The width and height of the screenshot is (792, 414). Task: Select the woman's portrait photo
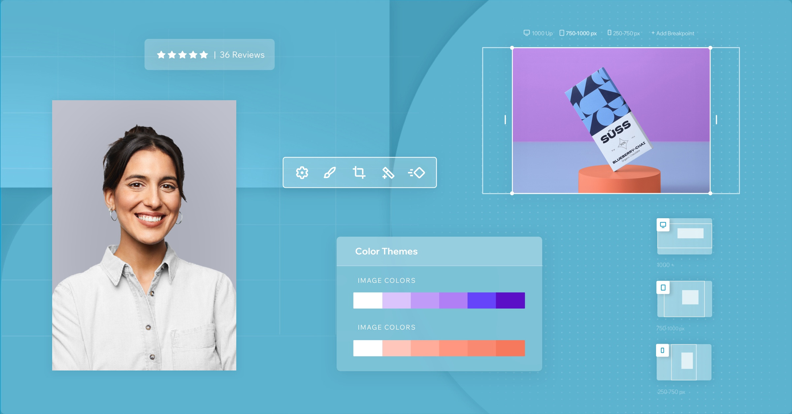point(144,235)
